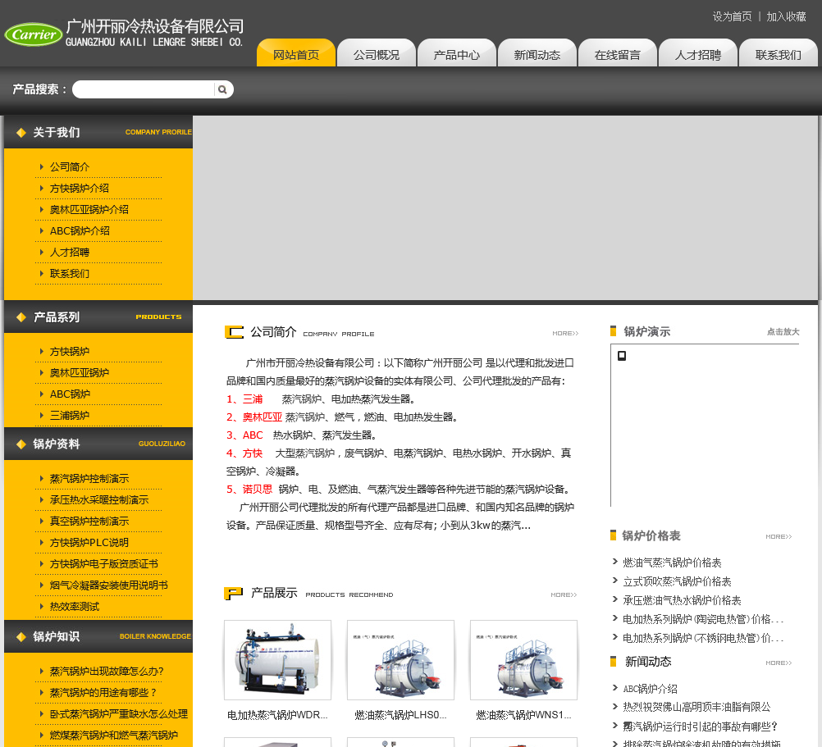Click red 诺贝思 text in company intro
This screenshot has width=822, height=747.
click(258, 490)
